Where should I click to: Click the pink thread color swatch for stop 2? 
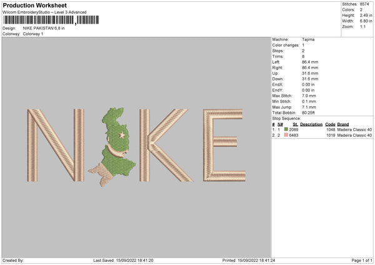pos(286,135)
